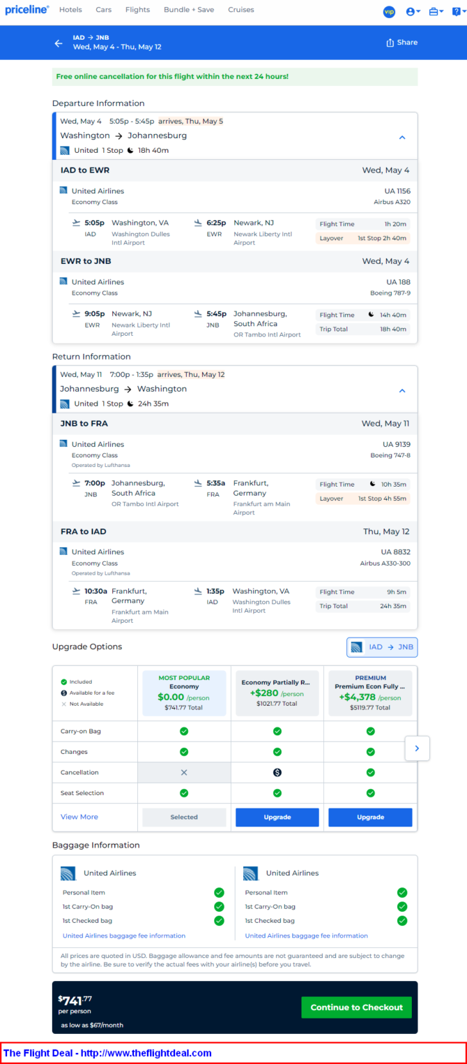The width and height of the screenshot is (467, 1064).
Task: Show more fare options with the right arrow
Action: 417,748
